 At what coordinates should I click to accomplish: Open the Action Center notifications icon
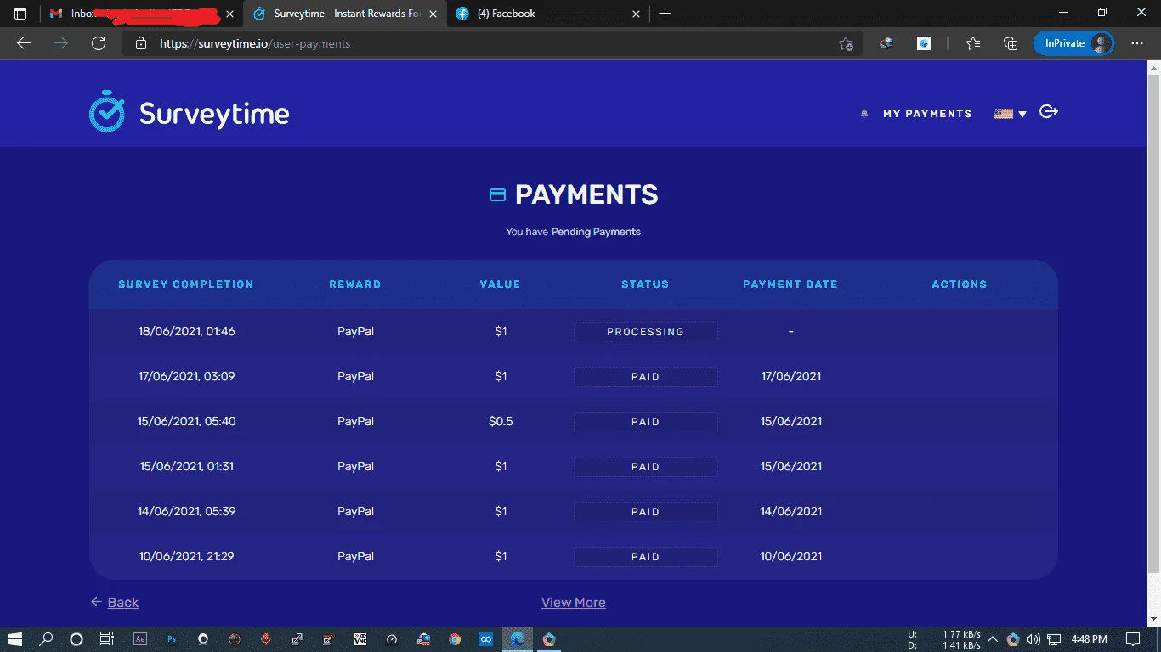tap(1133, 638)
